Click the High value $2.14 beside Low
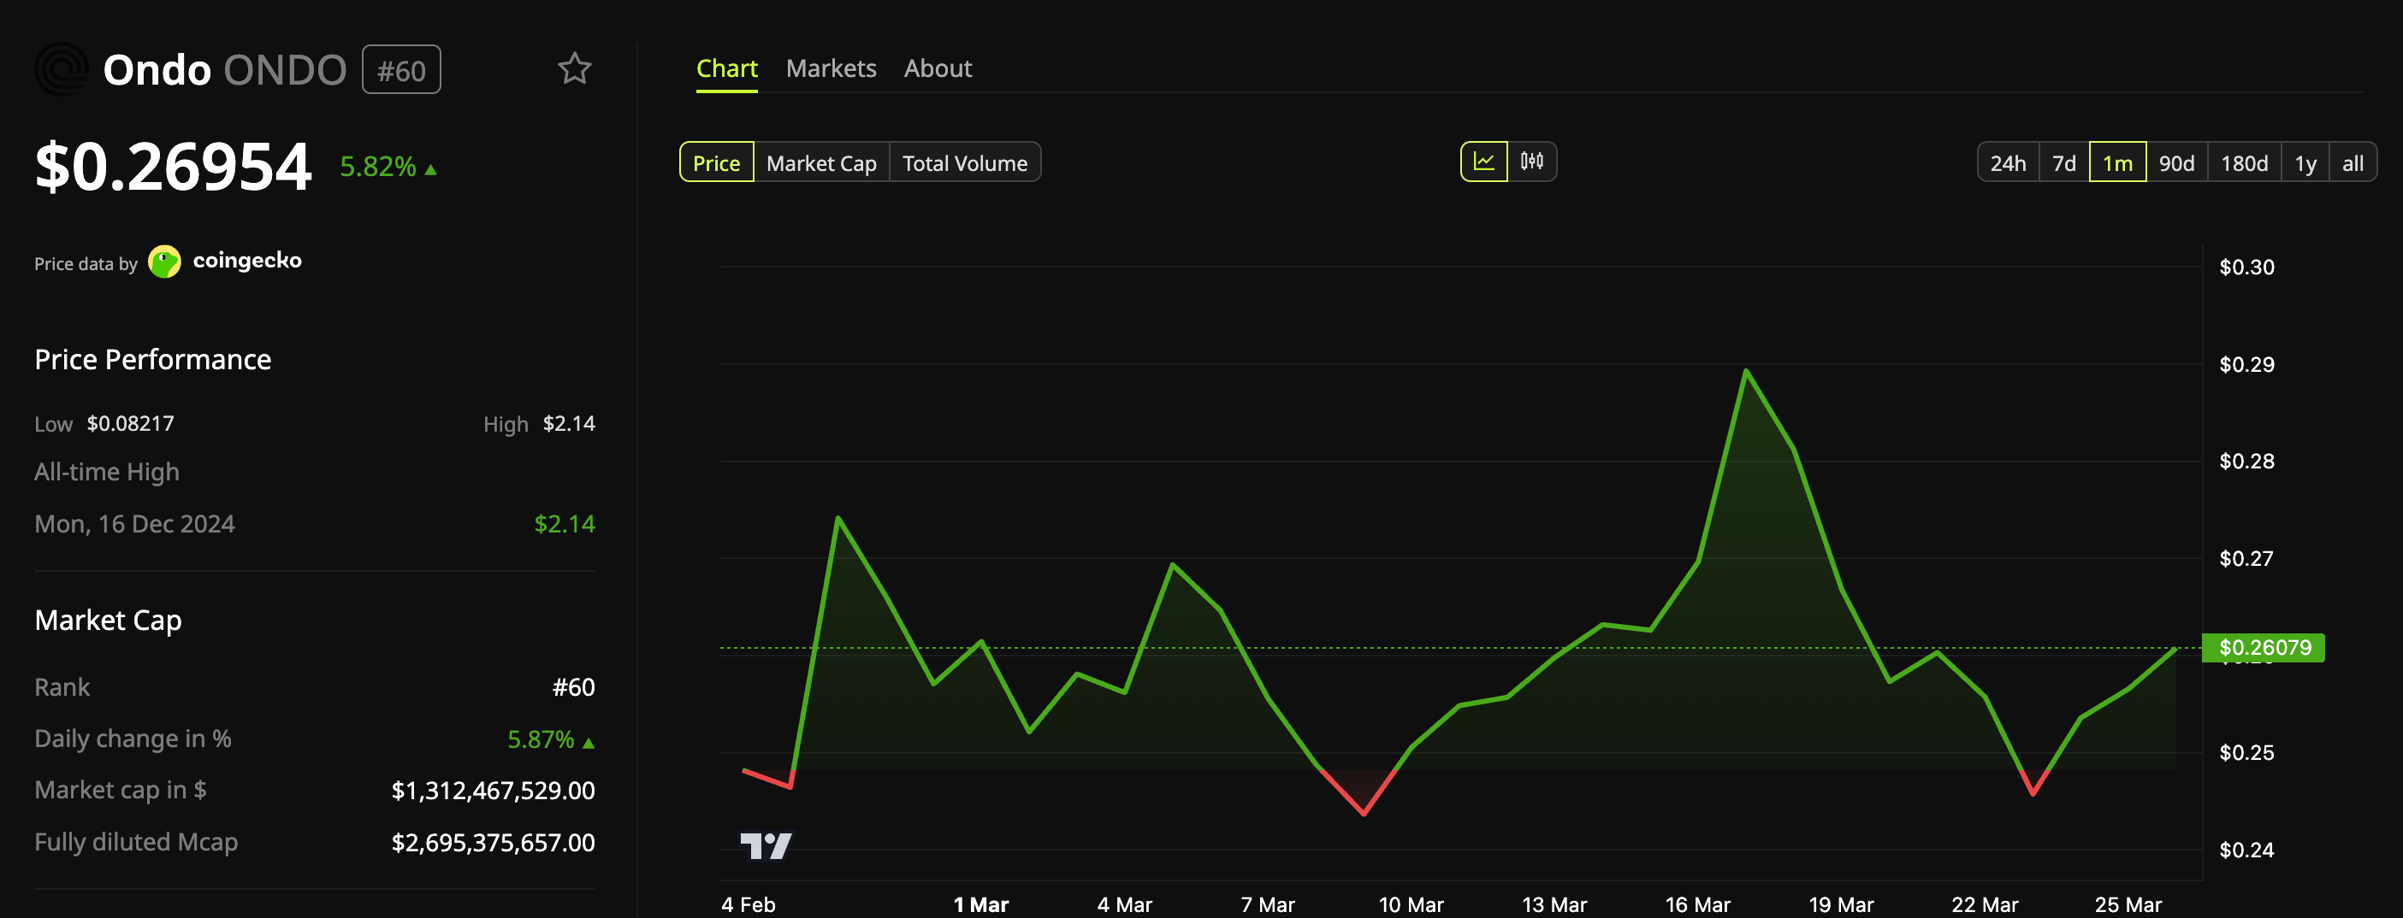Image resolution: width=2403 pixels, height=918 pixels. pyautogui.click(x=569, y=424)
